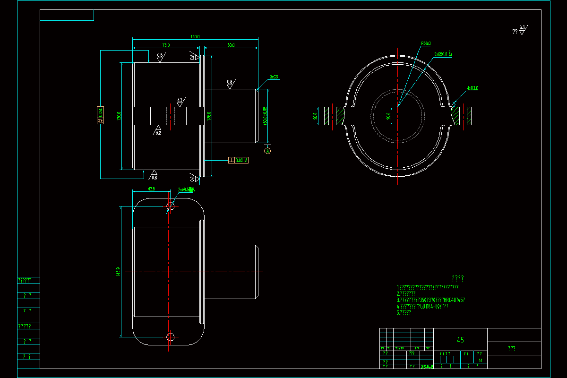The image size is (567, 378).
Task: Pick the R58.0 radius callout
Action: (x=426, y=43)
